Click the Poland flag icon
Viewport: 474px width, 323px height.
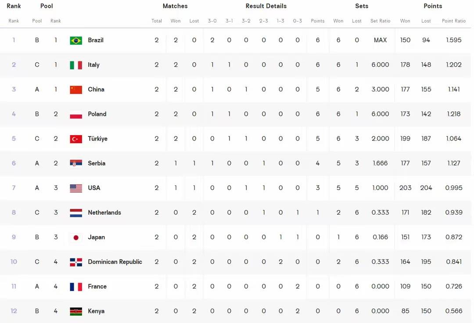(76, 114)
